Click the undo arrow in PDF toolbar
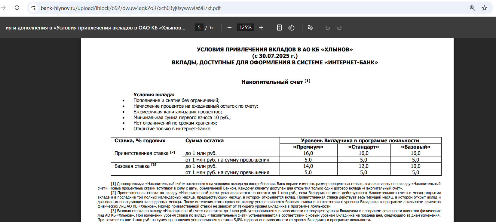 (x=328, y=28)
